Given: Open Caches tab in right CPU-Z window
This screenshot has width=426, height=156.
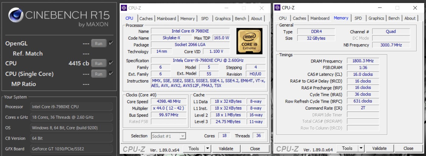Looking at the screenshot, I should point(299,18).
